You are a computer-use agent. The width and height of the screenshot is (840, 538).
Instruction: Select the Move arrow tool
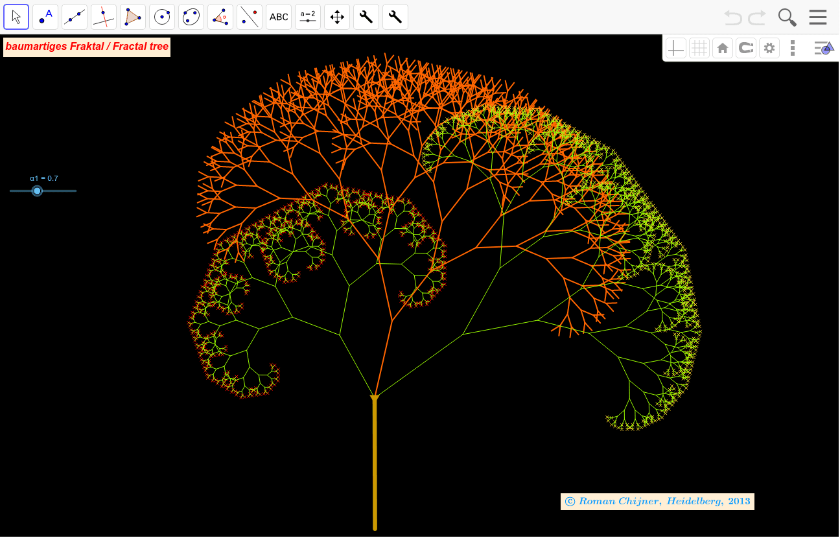(16, 17)
